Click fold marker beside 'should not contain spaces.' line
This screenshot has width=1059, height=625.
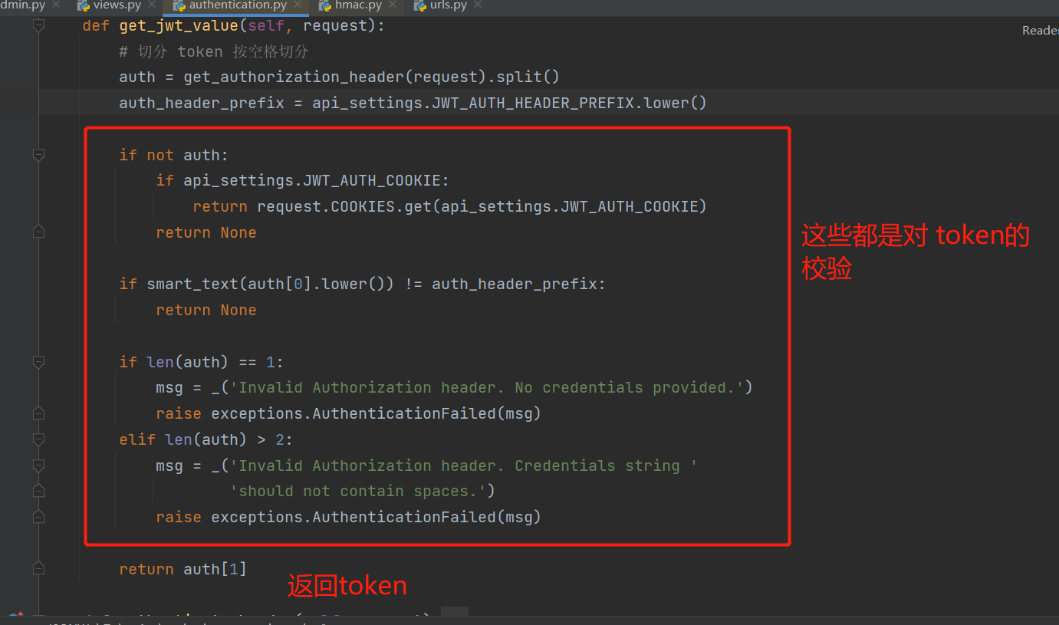coord(38,492)
